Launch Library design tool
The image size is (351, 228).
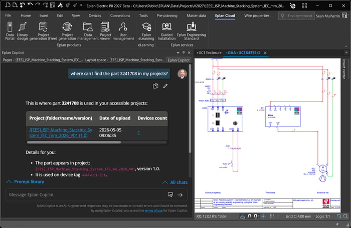[x=23, y=31]
